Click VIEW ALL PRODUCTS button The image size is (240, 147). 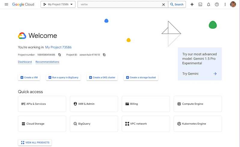[35, 143]
